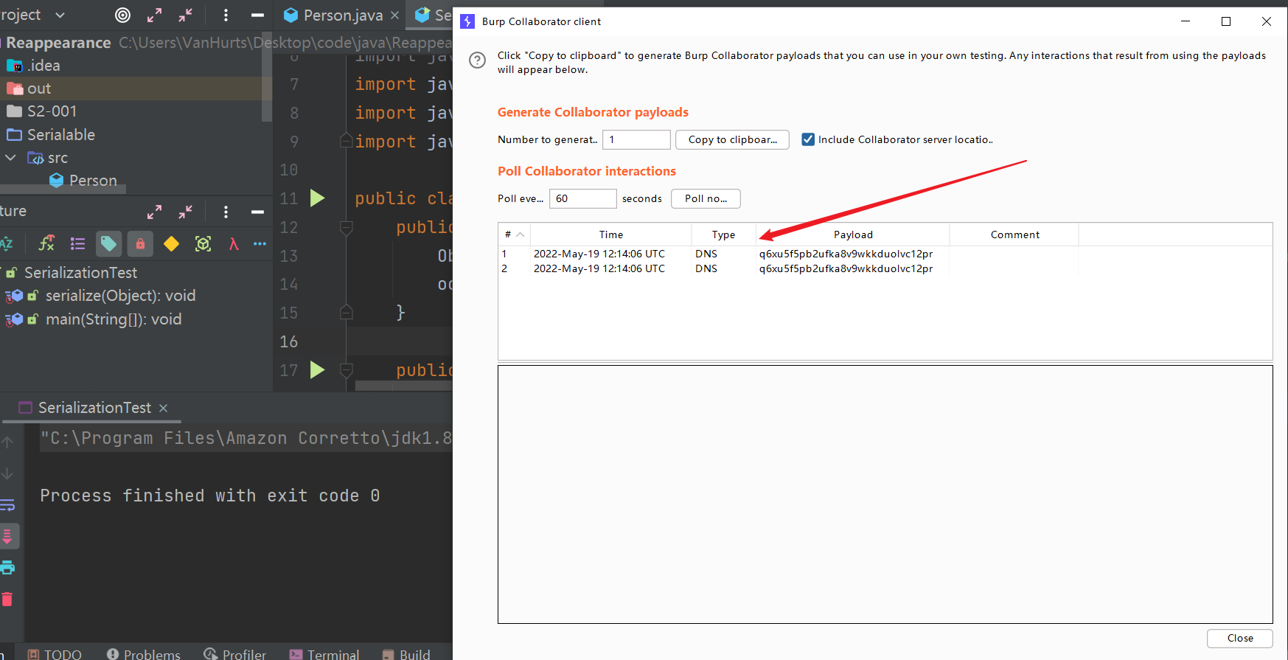Close the Person.java editor tab
This screenshot has width=1288, height=660.
394,15
